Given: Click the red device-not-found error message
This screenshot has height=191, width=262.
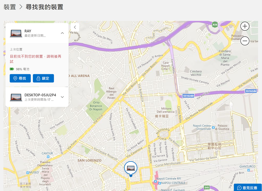Looking at the screenshot, I should [x=35, y=59].
